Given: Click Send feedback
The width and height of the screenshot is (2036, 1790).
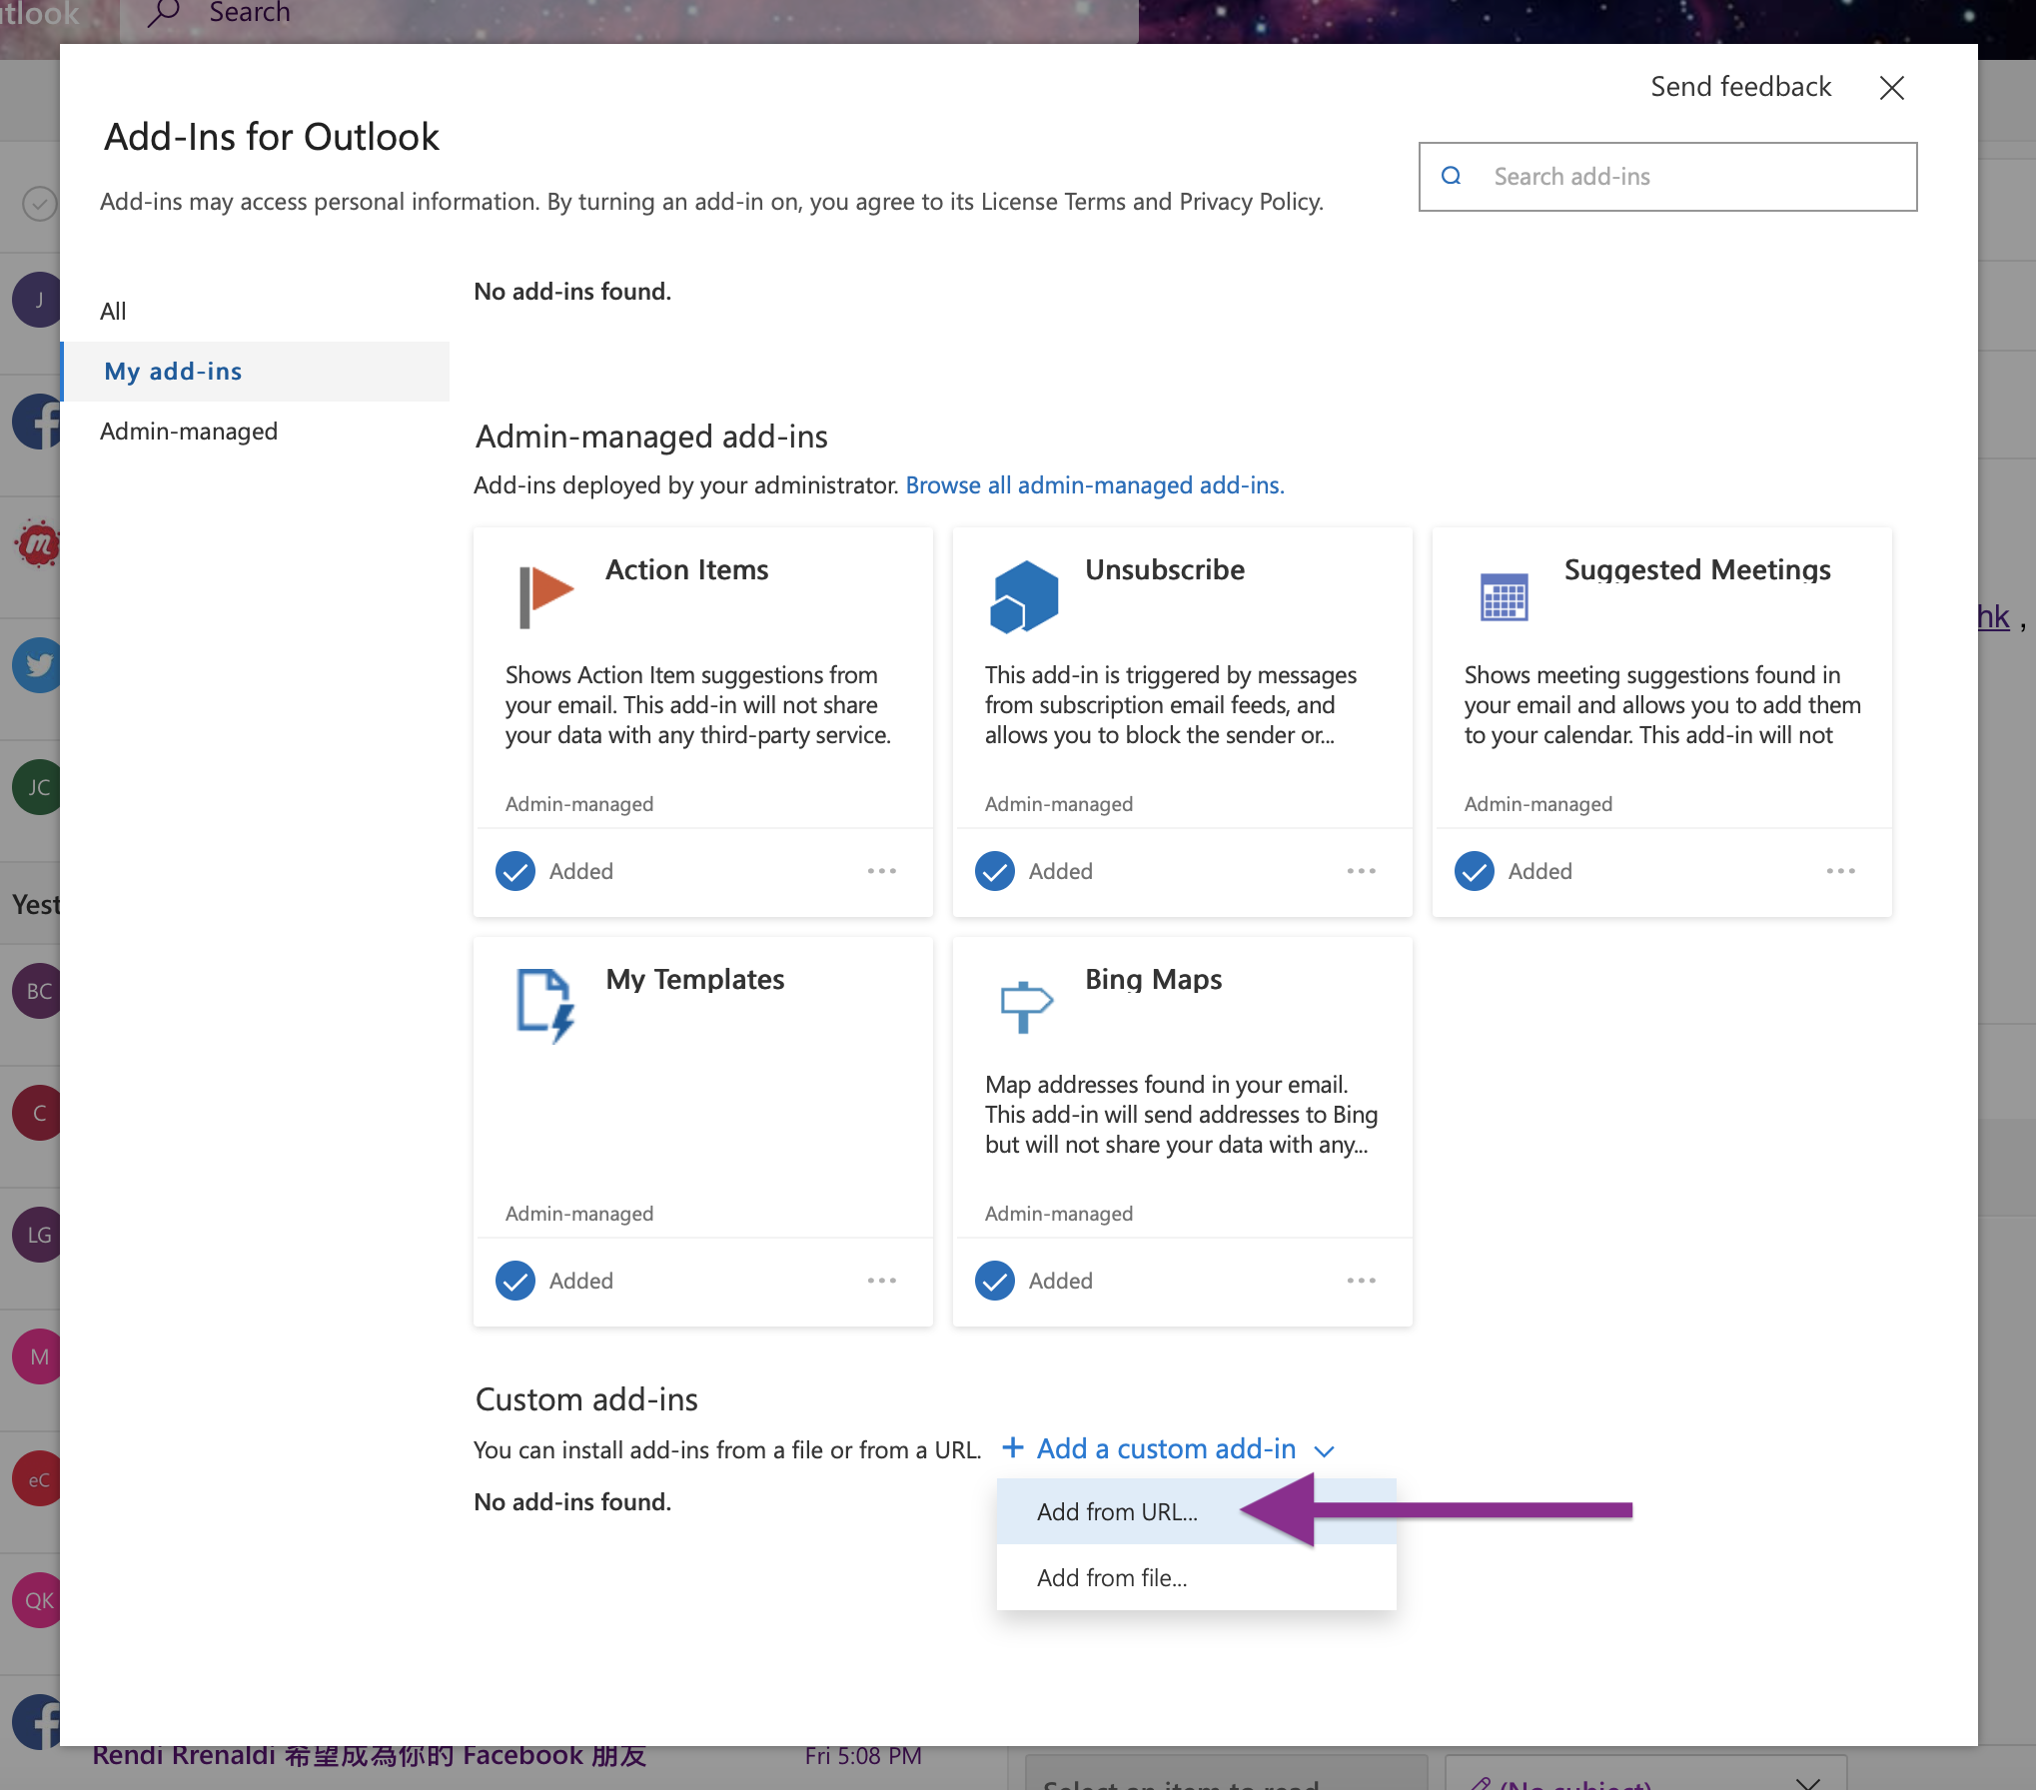Looking at the screenshot, I should [1740, 86].
